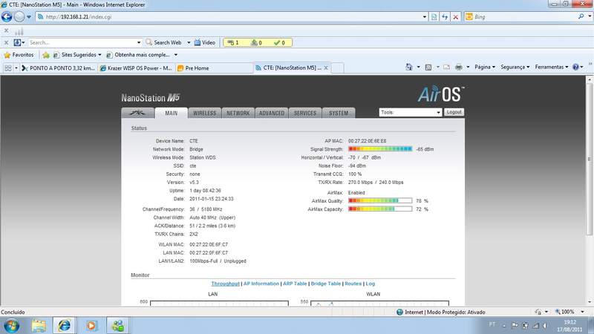594x334 pixels.
Task: Click the Home page icon
Action: [409, 67]
